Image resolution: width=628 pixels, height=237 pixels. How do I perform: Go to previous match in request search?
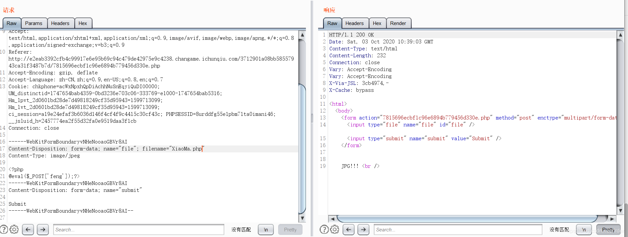pos(28,229)
